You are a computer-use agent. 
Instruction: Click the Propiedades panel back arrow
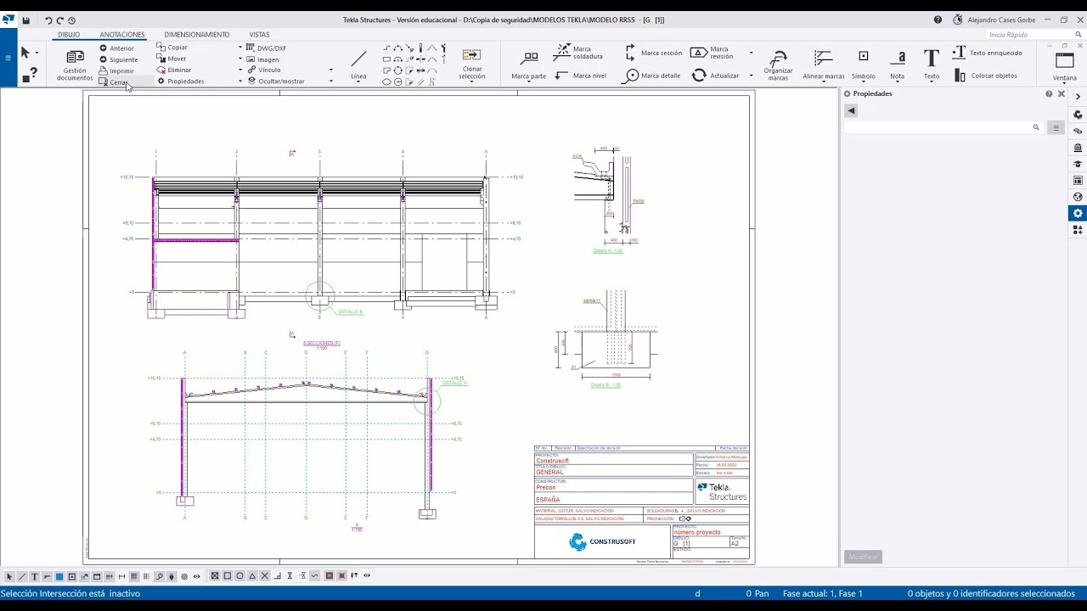[x=851, y=110]
